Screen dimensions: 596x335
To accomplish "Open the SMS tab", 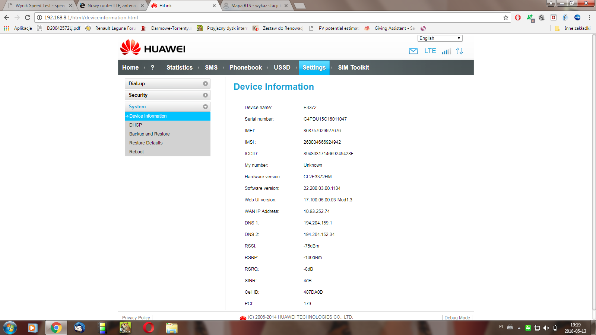I will pos(211,68).
